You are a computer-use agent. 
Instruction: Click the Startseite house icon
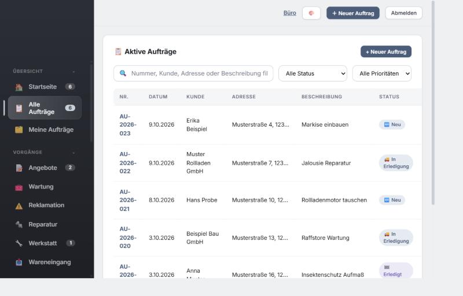[19, 87]
